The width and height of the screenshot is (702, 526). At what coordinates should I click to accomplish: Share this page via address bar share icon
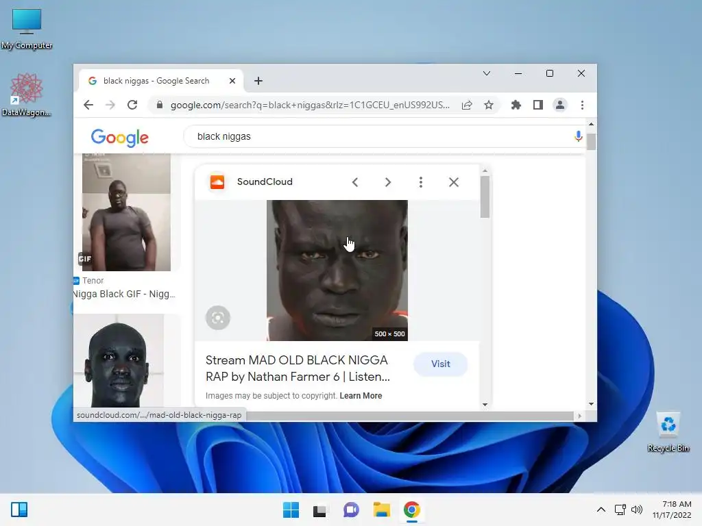[x=467, y=105]
